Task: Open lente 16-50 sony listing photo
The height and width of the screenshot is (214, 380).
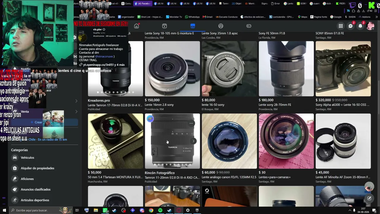Action: [x=229, y=69]
